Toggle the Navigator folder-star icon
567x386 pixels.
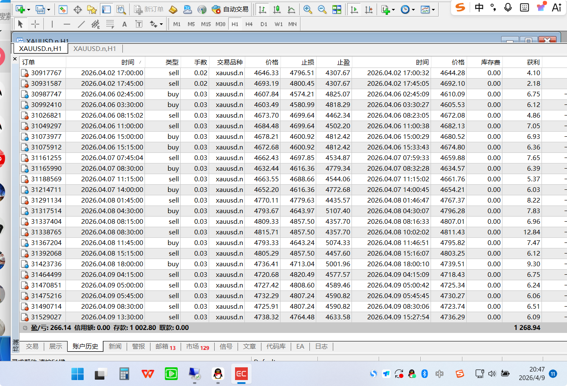click(92, 9)
